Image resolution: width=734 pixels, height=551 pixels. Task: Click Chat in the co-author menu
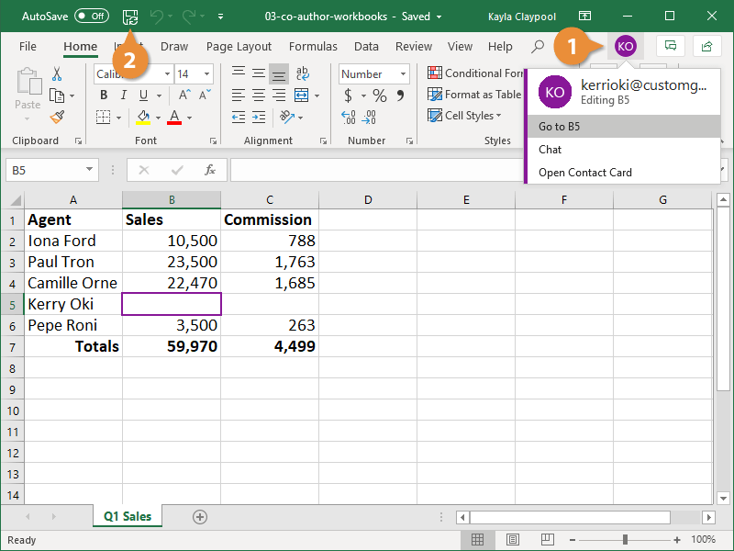pyautogui.click(x=550, y=150)
